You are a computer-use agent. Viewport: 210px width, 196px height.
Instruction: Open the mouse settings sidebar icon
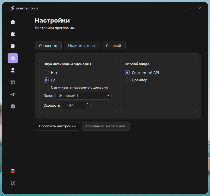[13, 46]
